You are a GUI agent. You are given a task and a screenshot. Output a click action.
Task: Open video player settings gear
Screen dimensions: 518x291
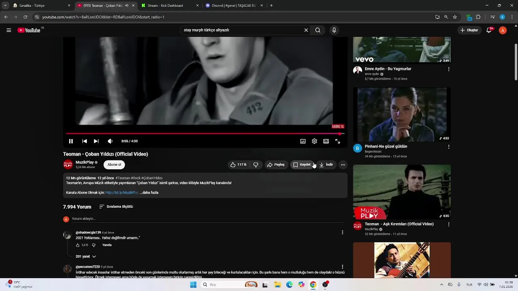pos(314,141)
